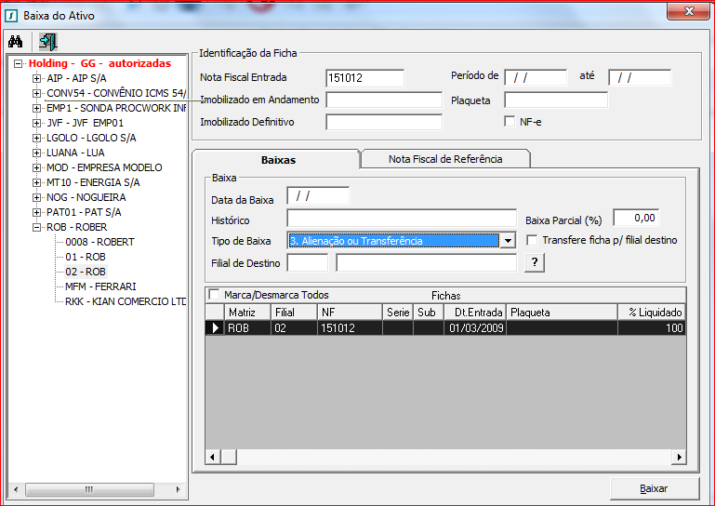Switch to Nota Fiscal de Referência tab

[444, 159]
